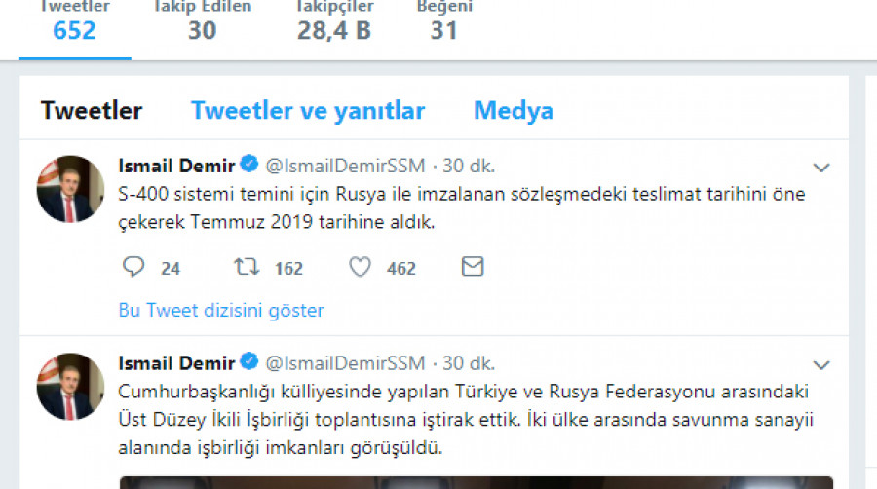Screen dimensions: 877x489
Task: Click the reply icon on the S-400 tweet
Action: (x=134, y=267)
